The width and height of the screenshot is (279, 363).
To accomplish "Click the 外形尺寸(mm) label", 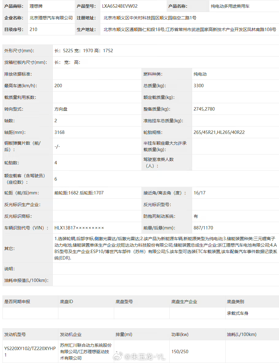I will (19, 51).
